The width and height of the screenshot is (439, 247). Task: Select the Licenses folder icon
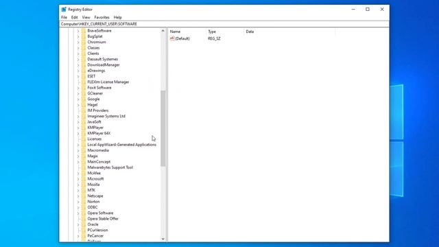84,139
